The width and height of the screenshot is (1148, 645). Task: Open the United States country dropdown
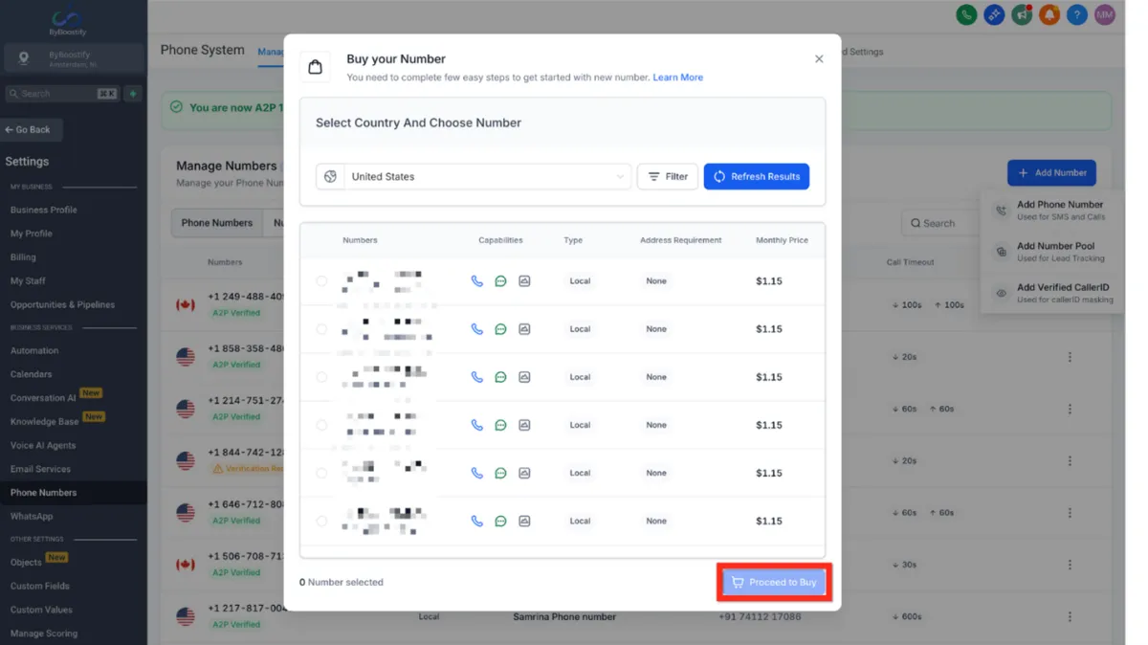(488, 177)
